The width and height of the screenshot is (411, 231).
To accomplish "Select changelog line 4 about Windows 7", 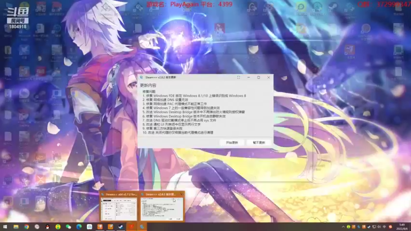I will pyautogui.click(x=181, y=108).
